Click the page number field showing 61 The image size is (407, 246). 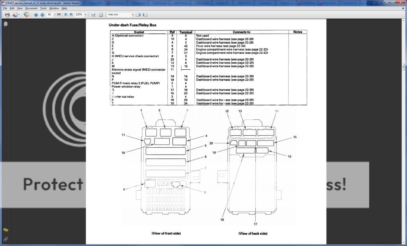[50, 15]
